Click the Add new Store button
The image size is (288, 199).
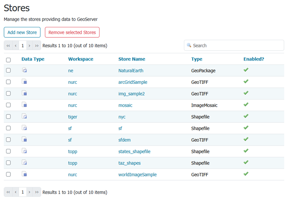pos(22,32)
